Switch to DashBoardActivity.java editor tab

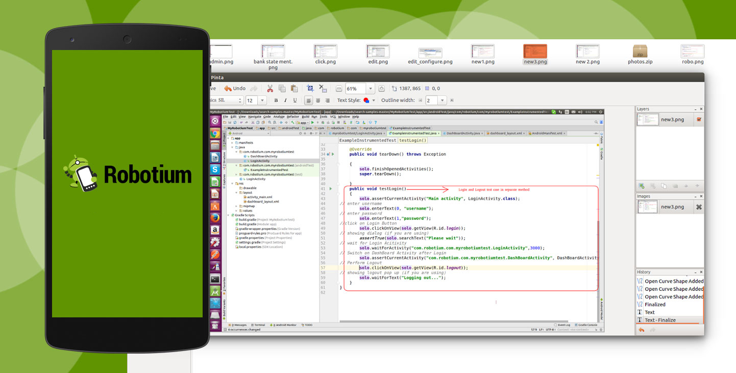click(x=463, y=133)
